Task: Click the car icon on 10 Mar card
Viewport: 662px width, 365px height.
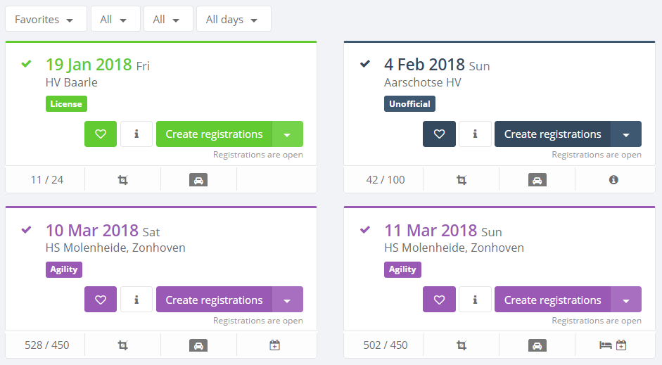Action: 198,345
